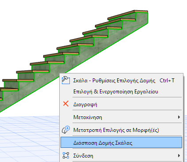The width and height of the screenshot is (187, 162).
Task: Click the Ctrl+T shortcut text
Action: click(167, 81)
